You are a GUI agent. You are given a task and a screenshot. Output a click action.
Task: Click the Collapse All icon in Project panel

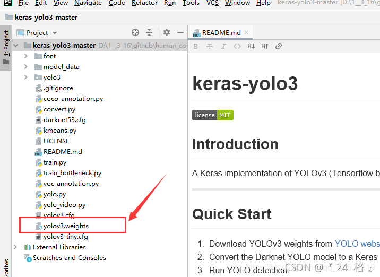click(x=149, y=32)
